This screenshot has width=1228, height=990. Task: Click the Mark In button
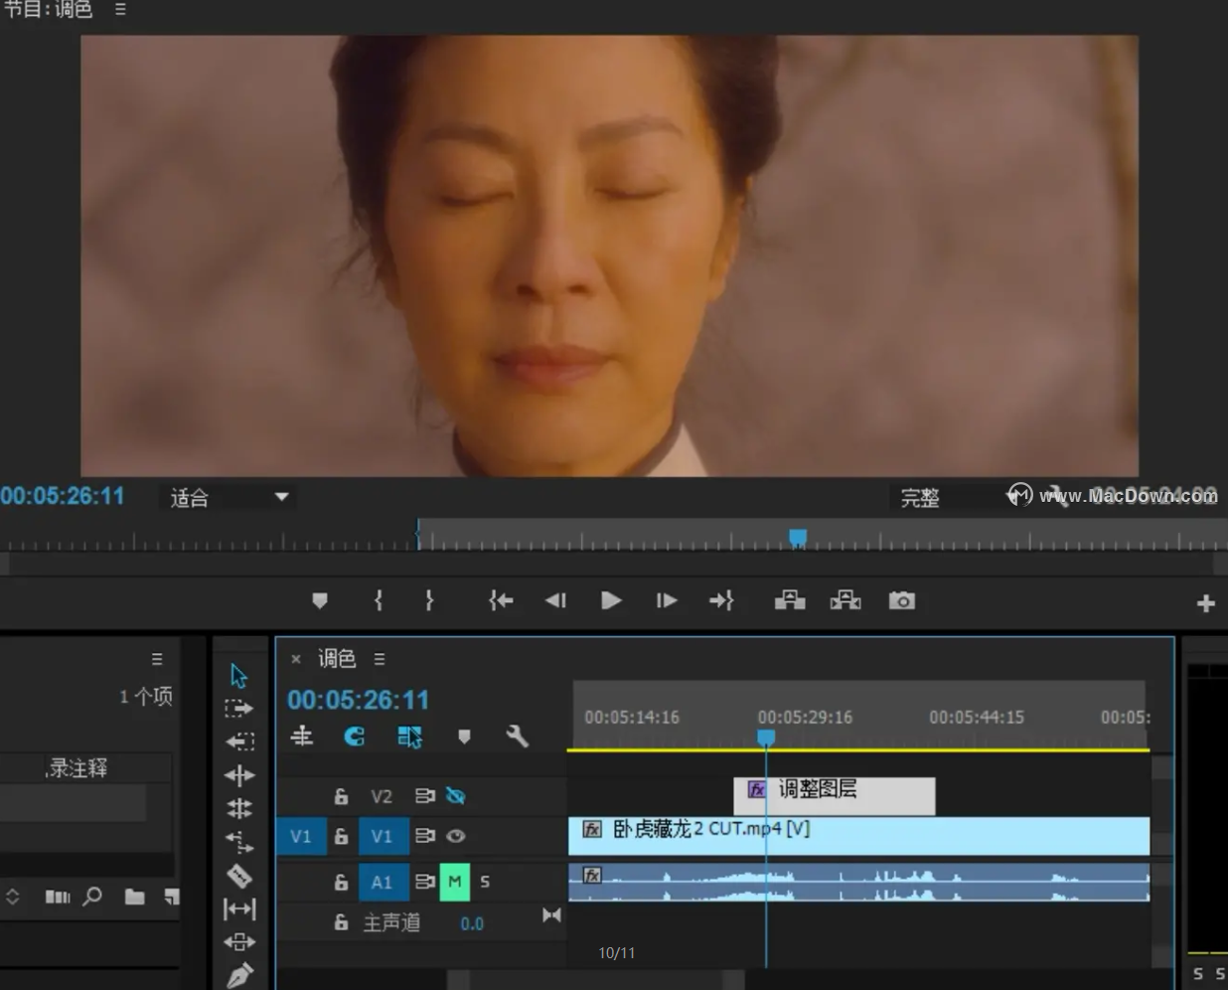[379, 600]
